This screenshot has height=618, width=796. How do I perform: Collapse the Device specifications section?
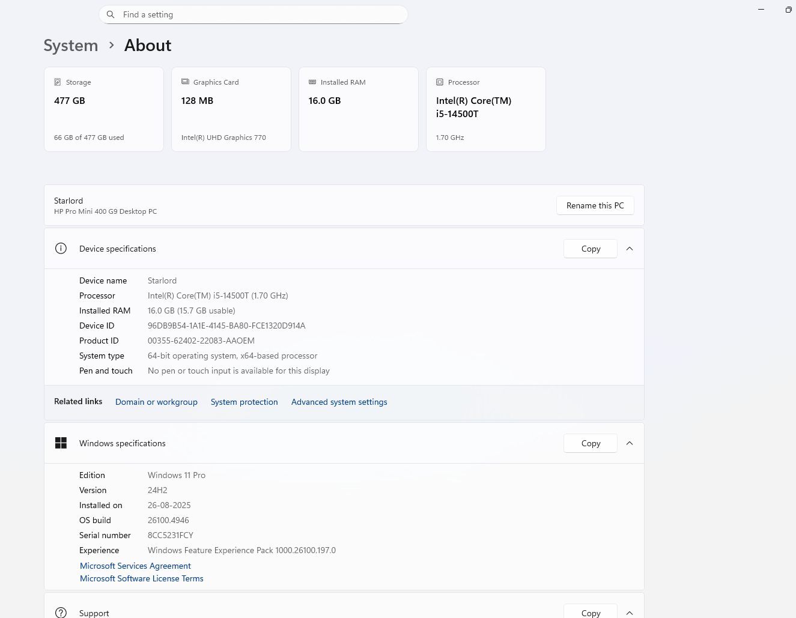pos(630,249)
